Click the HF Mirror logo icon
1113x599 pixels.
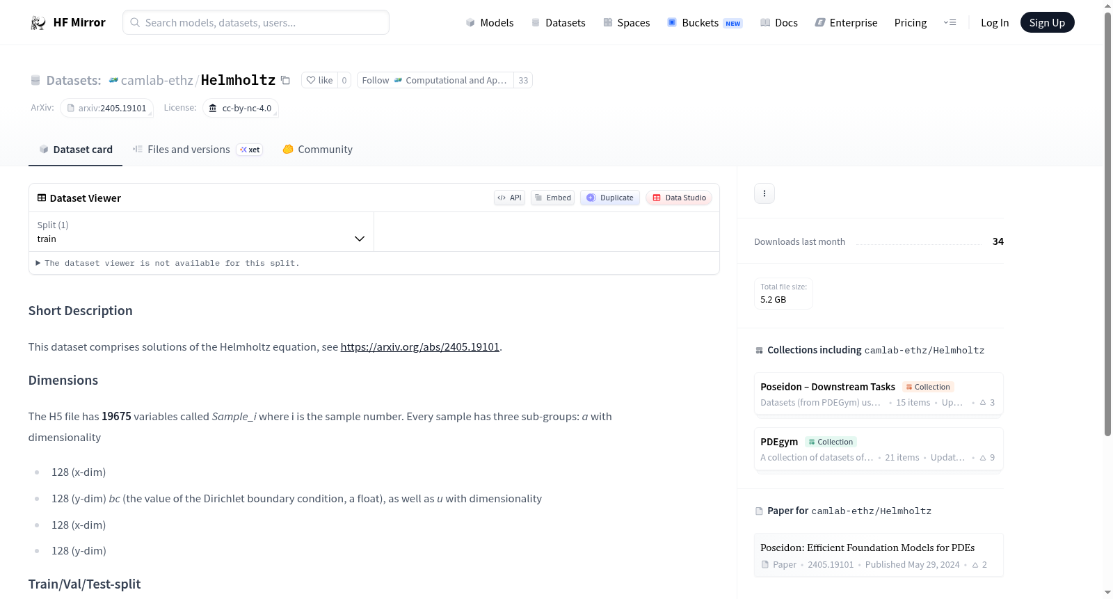click(x=38, y=23)
